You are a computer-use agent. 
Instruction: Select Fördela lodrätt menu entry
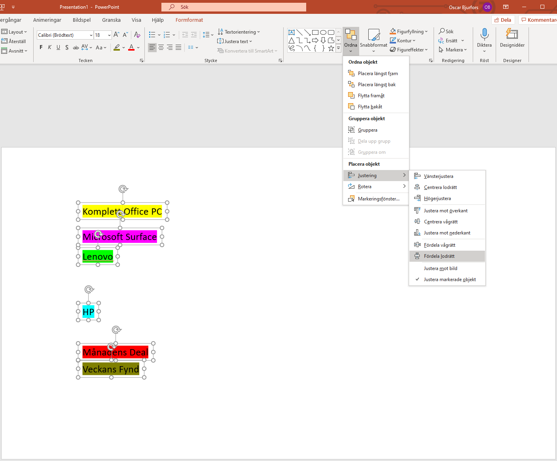coord(439,256)
